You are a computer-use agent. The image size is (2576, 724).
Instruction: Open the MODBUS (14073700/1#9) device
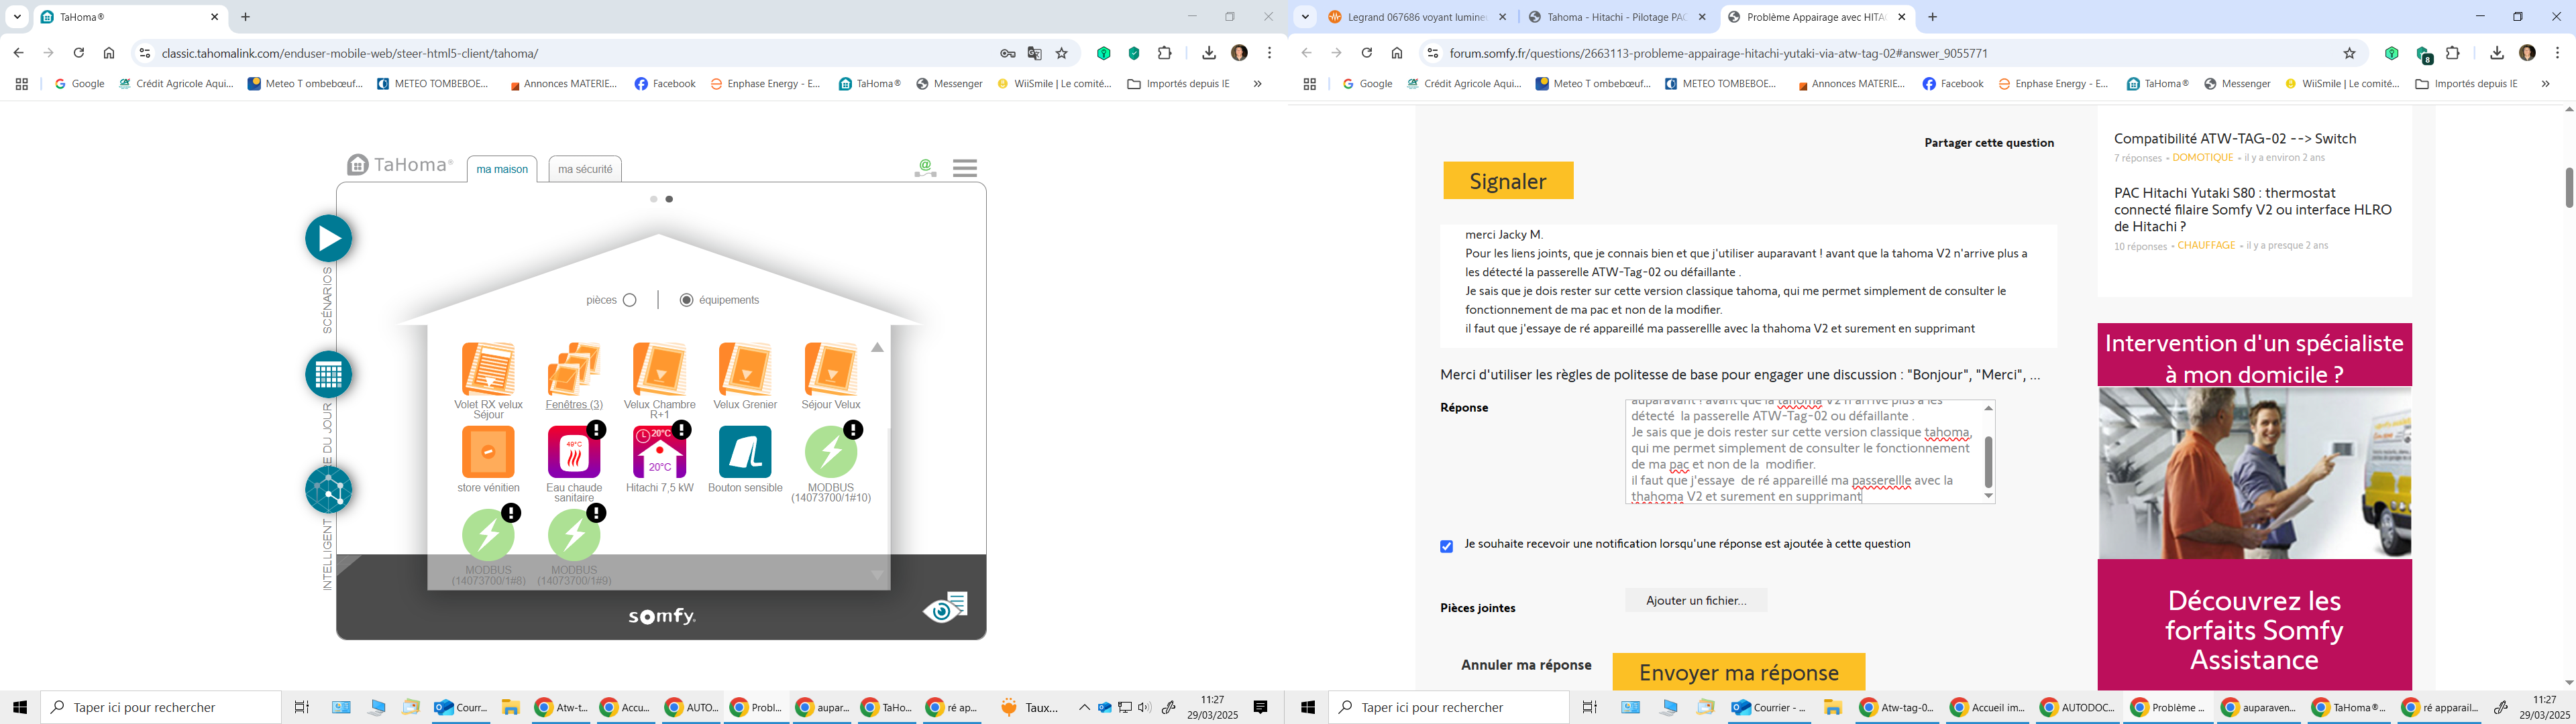pyautogui.click(x=574, y=535)
